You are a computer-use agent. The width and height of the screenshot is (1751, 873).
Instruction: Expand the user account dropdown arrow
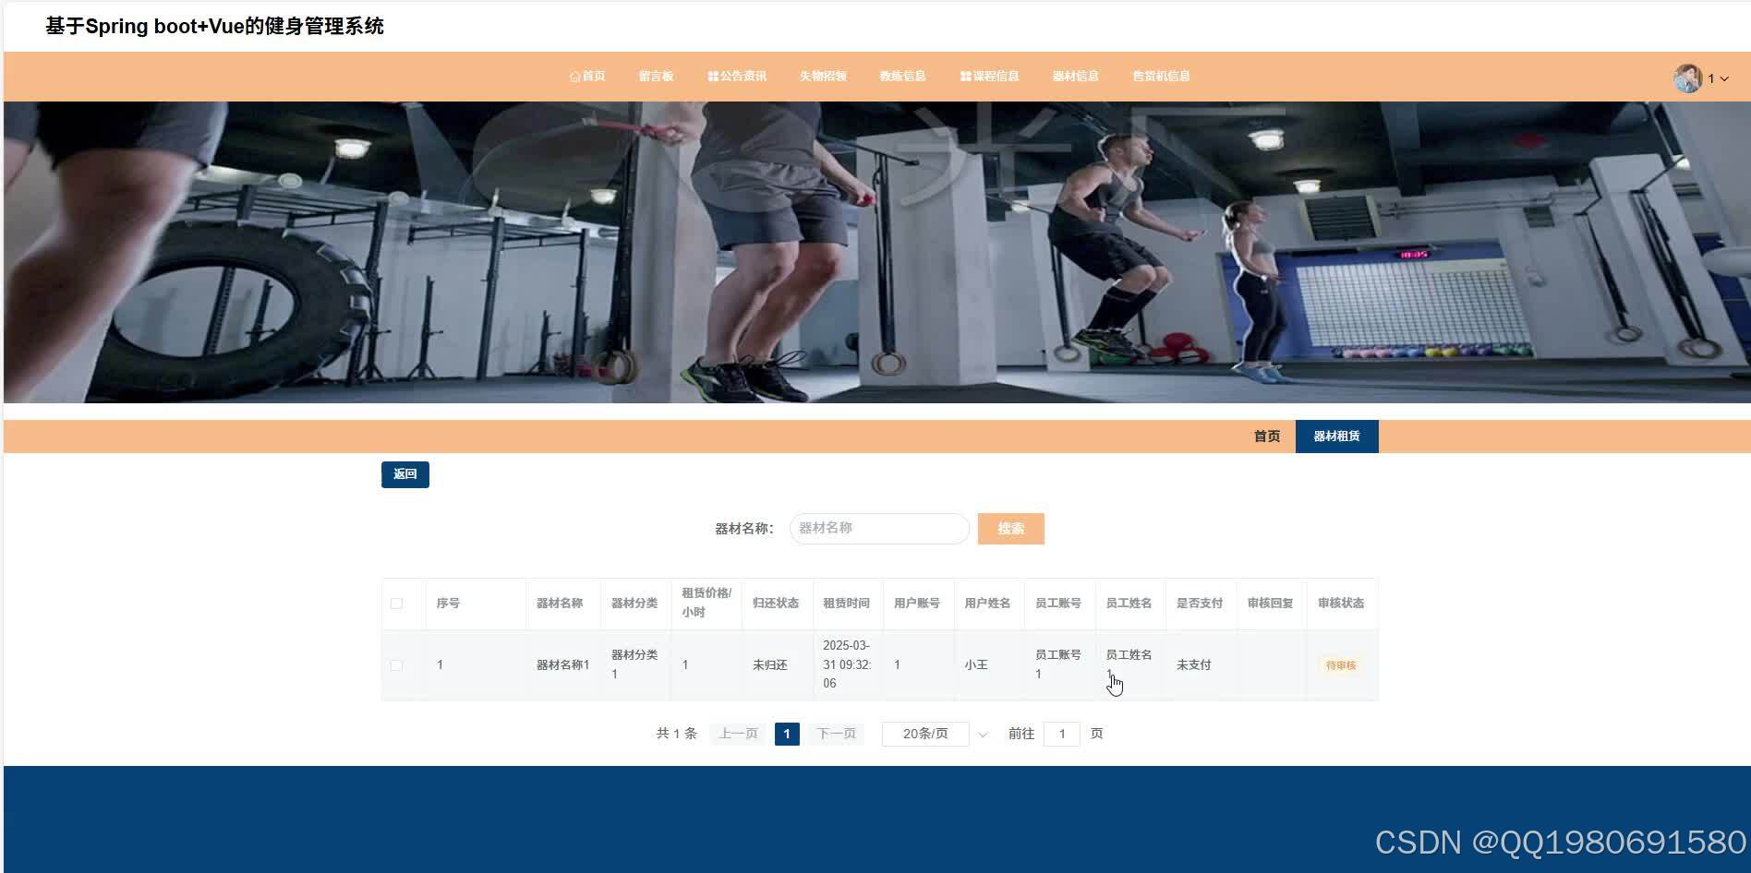tap(1723, 79)
